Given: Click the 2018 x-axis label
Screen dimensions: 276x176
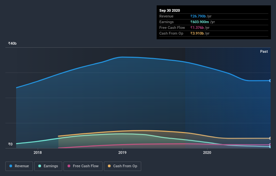Looking at the screenshot, I should tap(38, 152).
